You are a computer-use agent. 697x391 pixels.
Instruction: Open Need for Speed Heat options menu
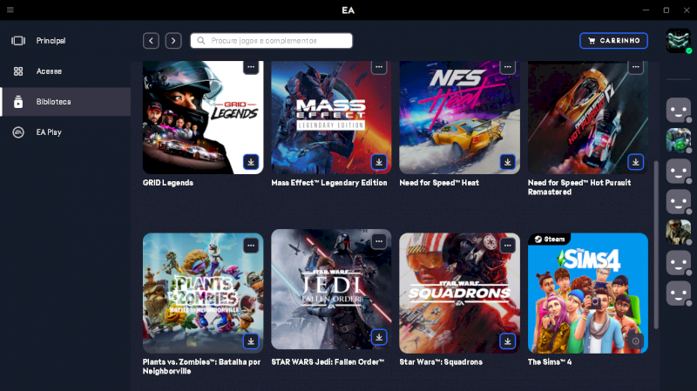(507, 67)
